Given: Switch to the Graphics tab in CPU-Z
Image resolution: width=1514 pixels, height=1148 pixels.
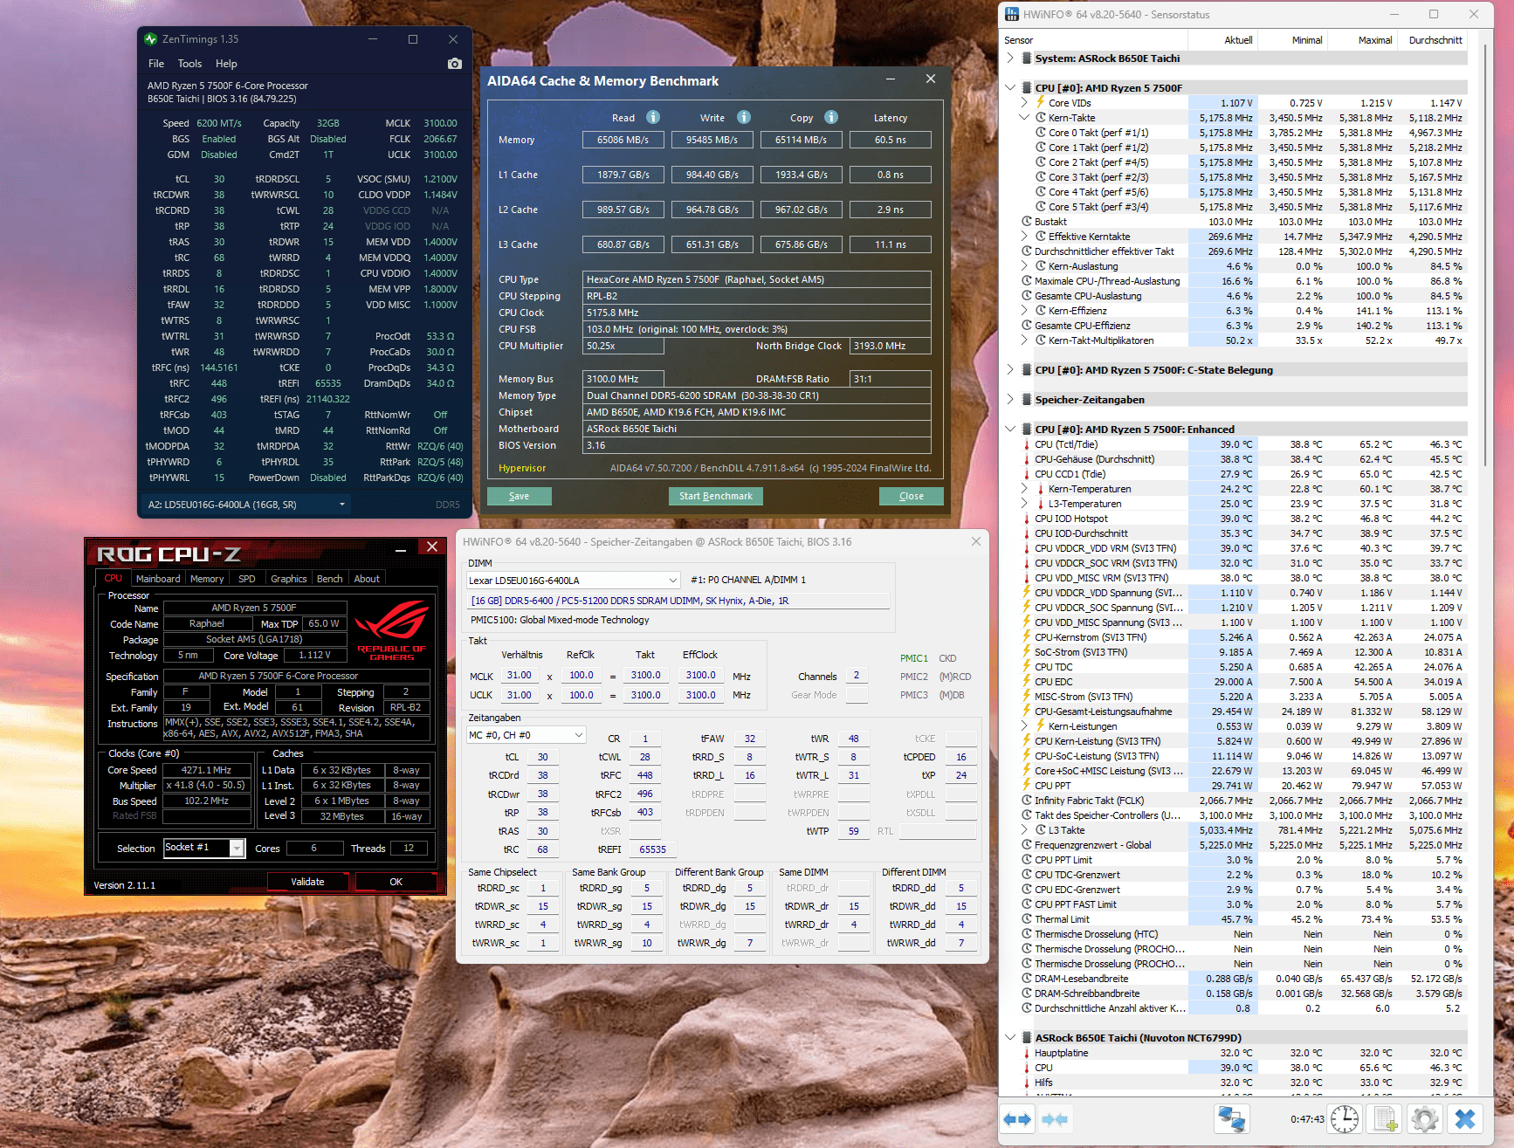Looking at the screenshot, I should pos(289,579).
